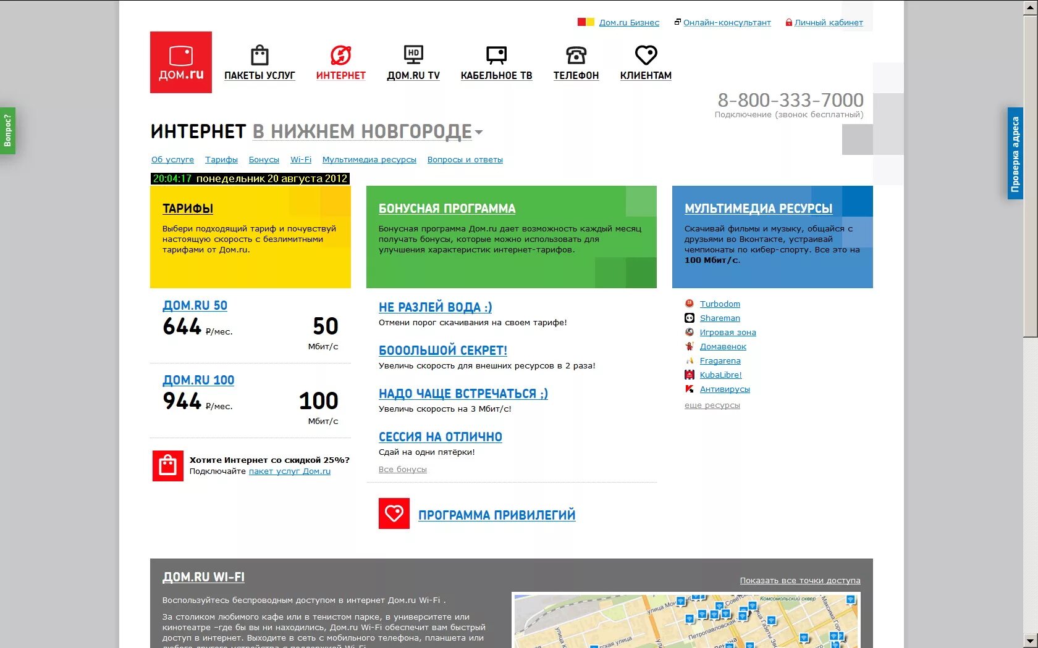Viewport: 1038px width, 648px height.
Task: Open the Бонусная программа heading
Action: pyautogui.click(x=447, y=209)
